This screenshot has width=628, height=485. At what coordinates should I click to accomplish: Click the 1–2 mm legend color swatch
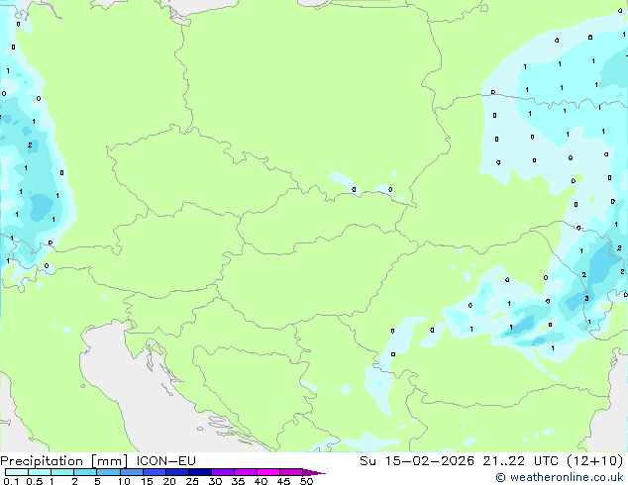[62, 472]
